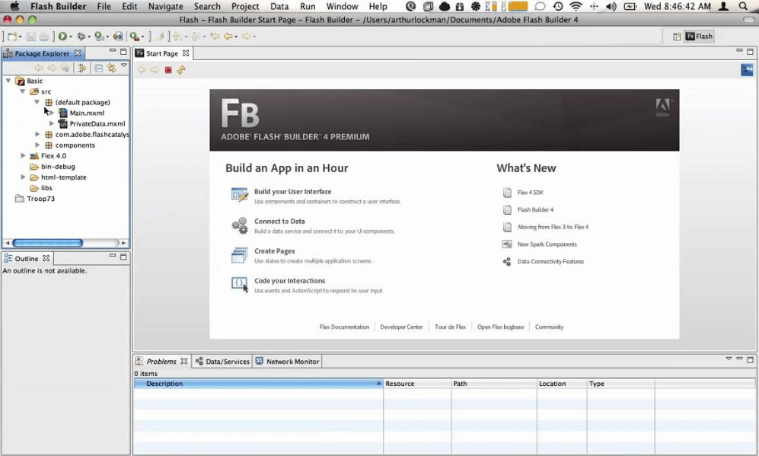Click the Export Release Build icon
Viewport: 759px width, 456px height.
118,37
